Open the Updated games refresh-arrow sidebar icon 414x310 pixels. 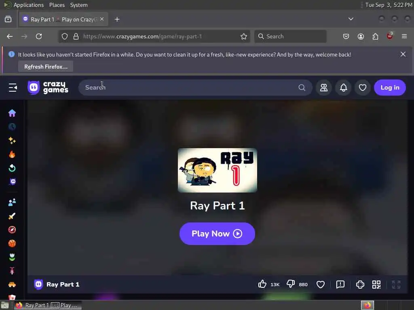click(12, 168)
